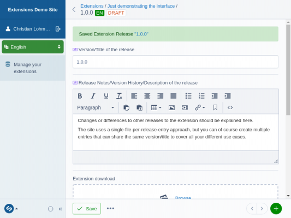
Task: Focus the Version/Title input field
Action: point(175,62)
